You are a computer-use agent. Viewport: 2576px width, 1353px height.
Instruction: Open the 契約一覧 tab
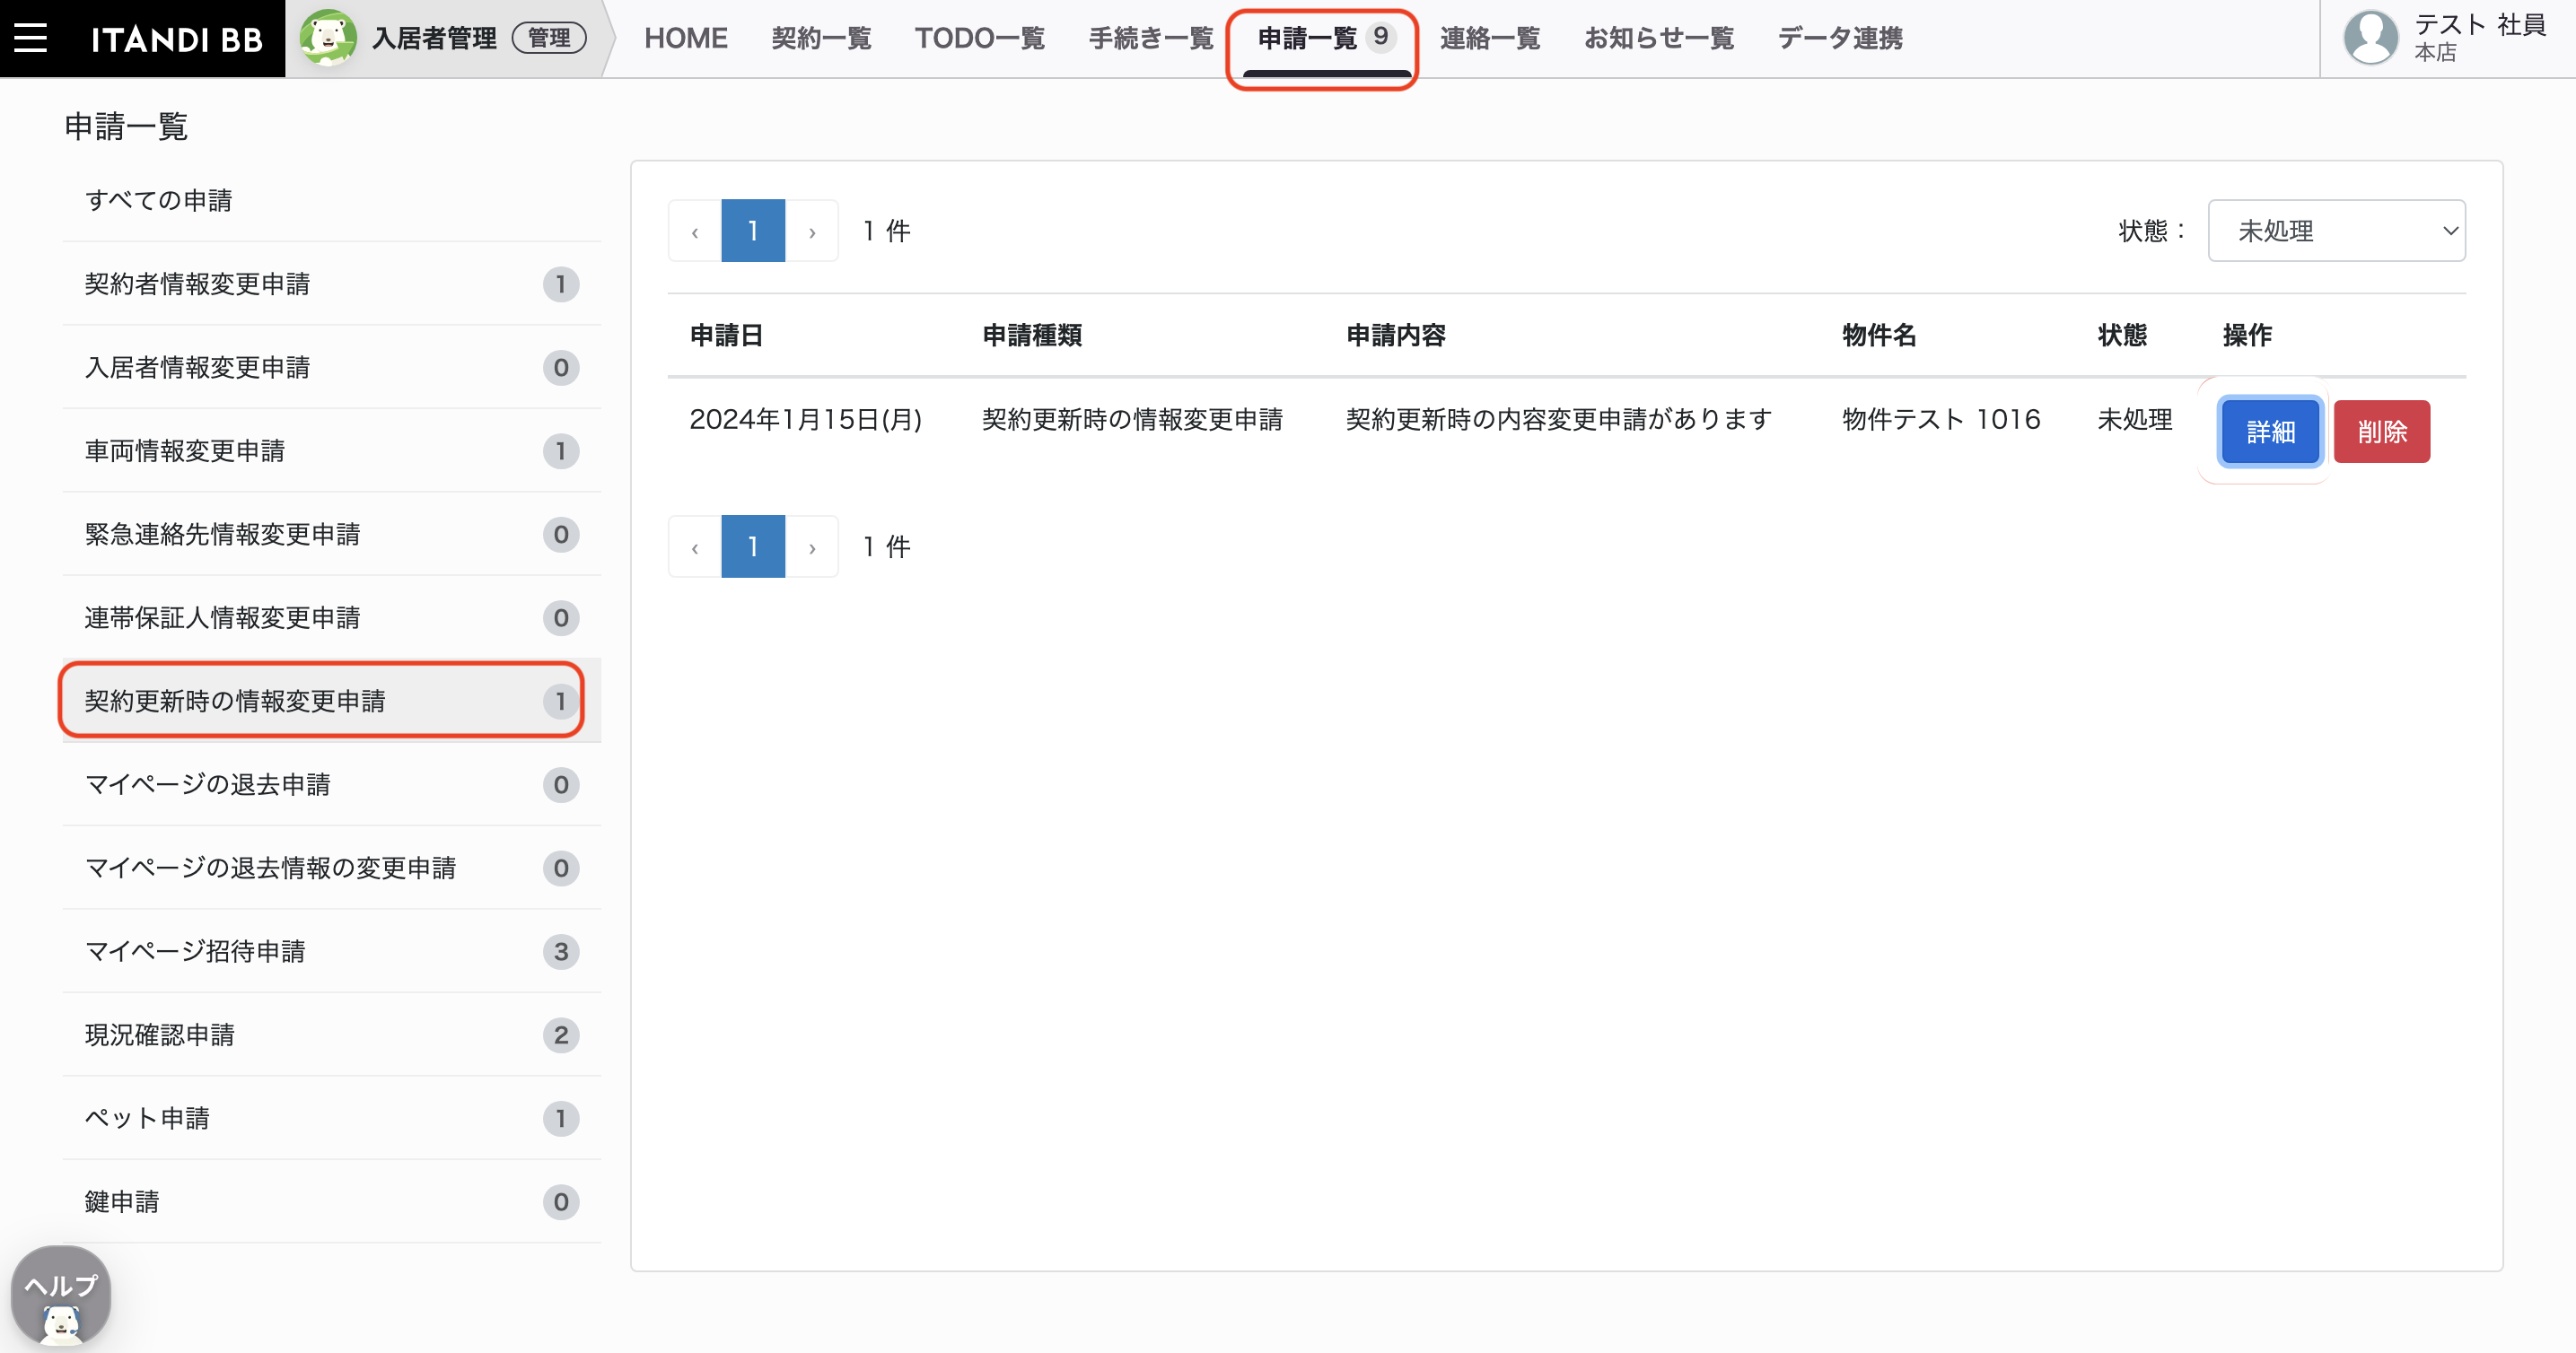821,38
